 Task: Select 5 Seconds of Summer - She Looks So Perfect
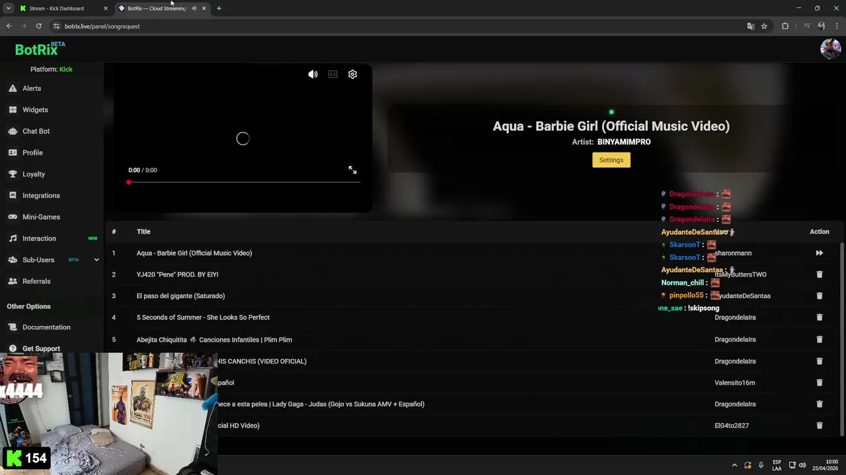coord(203,317)
